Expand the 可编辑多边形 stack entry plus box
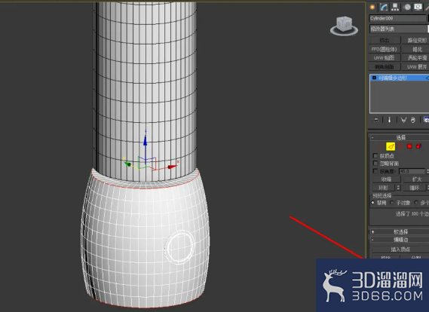Screen dimensions: 429x312 coord(374,78)
